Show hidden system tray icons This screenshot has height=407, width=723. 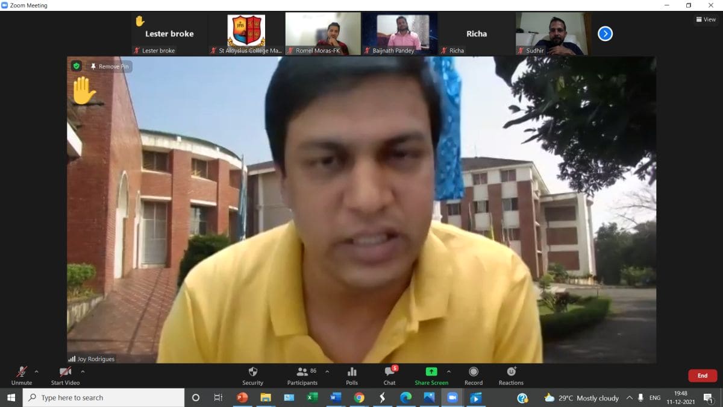coord(630,398)
